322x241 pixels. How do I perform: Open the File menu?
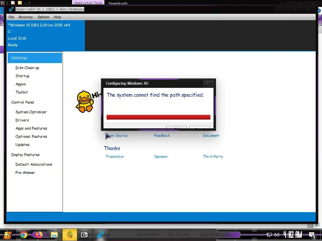(11, 17)
